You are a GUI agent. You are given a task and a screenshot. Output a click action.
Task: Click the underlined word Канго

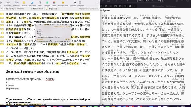(x=50, y=79)
